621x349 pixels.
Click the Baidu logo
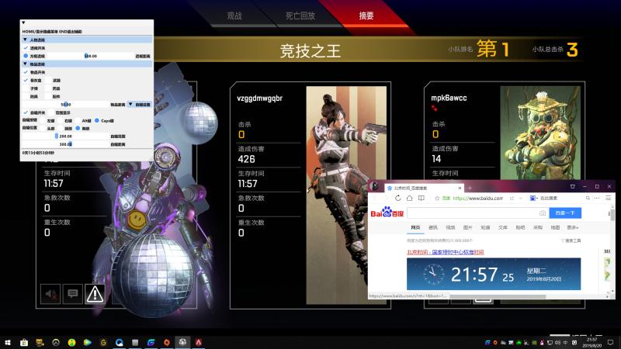tap(387, 212)
